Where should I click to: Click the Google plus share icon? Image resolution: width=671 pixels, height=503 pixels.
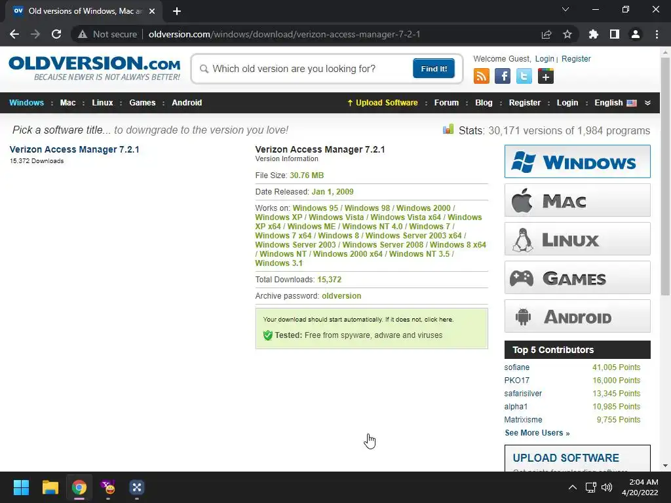(546, 76)
